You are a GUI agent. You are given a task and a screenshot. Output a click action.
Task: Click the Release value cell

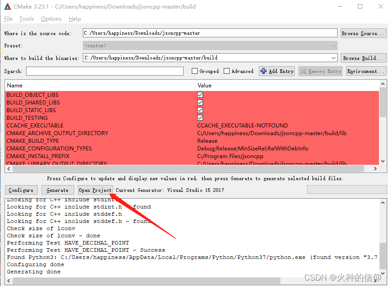(208, 141)
